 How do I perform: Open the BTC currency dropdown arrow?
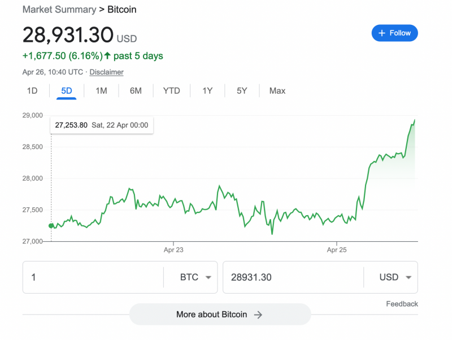click(208, 277)
